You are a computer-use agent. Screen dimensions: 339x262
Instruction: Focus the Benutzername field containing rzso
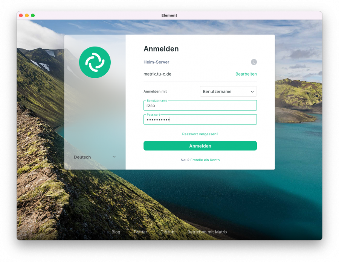[x=200, y=106]
